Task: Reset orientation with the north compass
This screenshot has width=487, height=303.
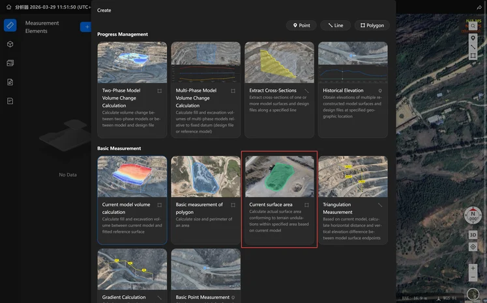Action: [x=473, y=217]
